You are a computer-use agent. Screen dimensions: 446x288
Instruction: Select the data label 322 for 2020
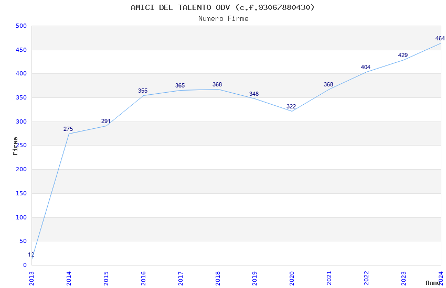(x=291, y=106)
